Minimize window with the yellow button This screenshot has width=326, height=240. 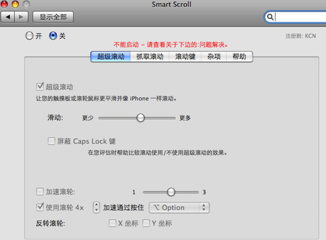point(15,4)
